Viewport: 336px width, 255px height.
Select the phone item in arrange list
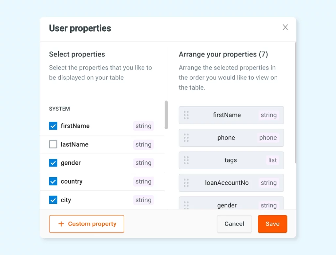point(231,138)
